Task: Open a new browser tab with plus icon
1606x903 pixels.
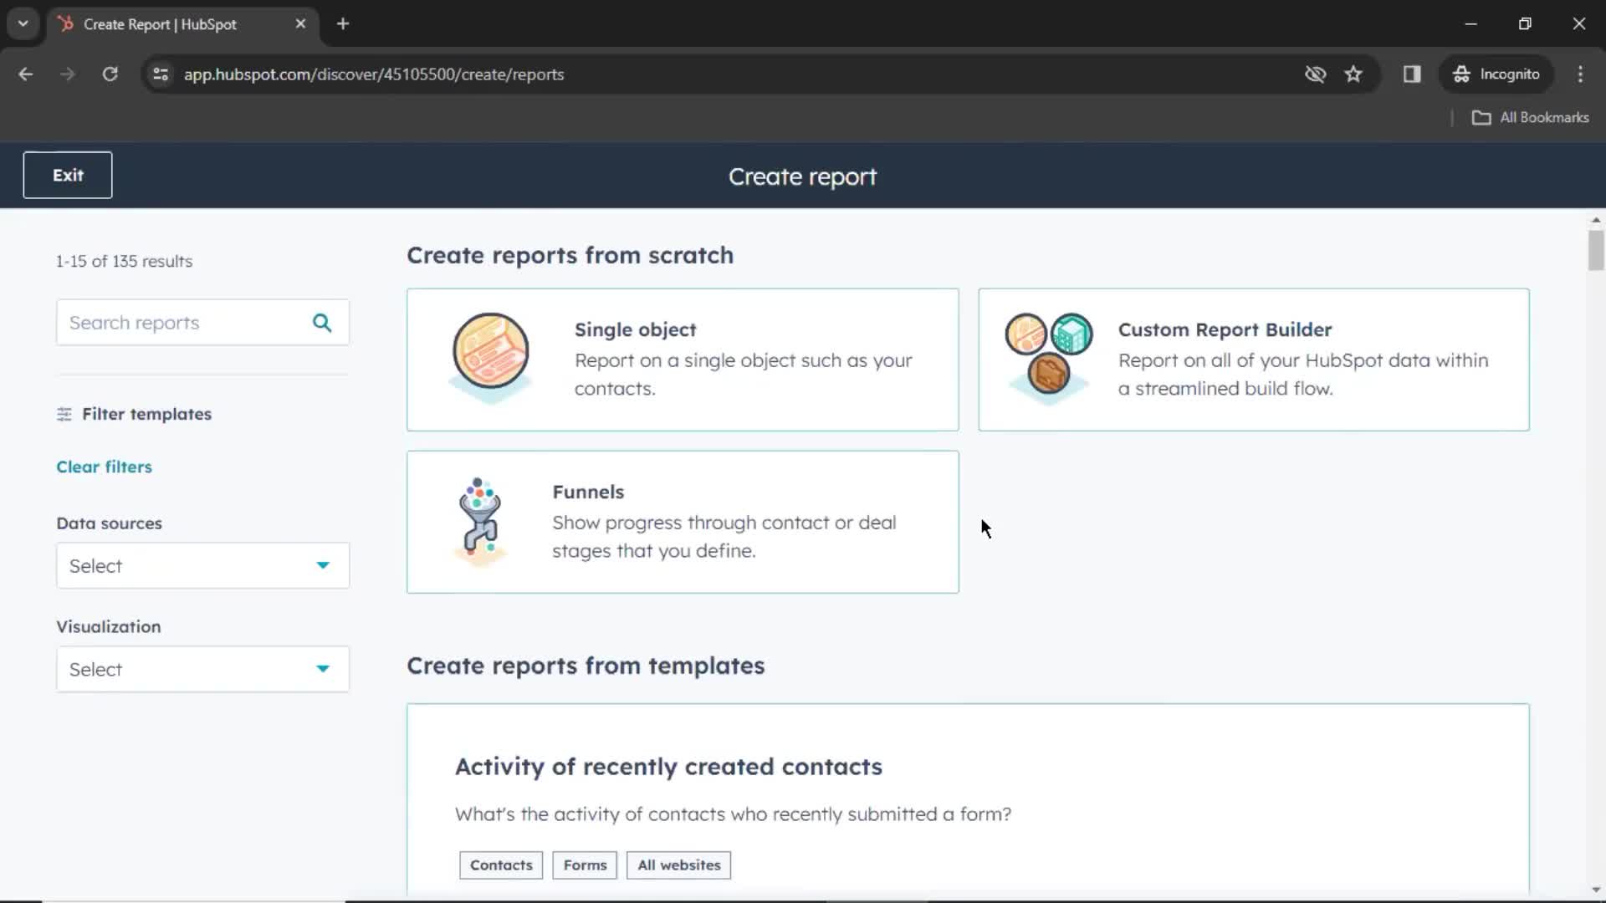Action: click(343, 24)
